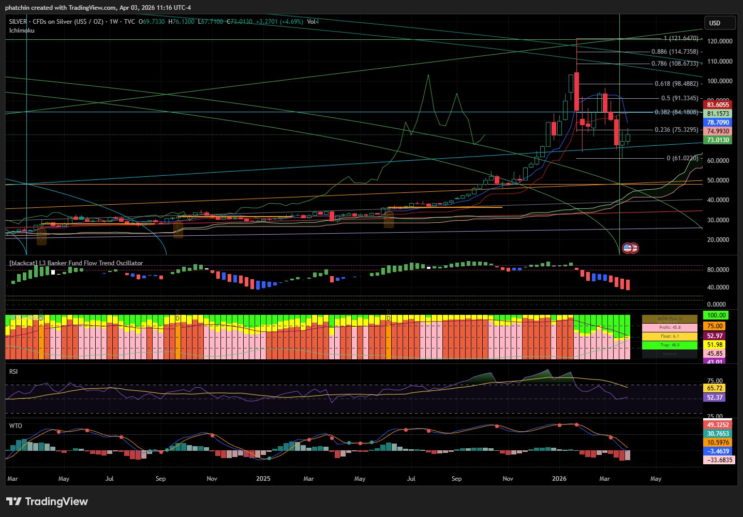Click the TradingView logo
This screenshot has width=743, height=517.
tap(47, 501)
